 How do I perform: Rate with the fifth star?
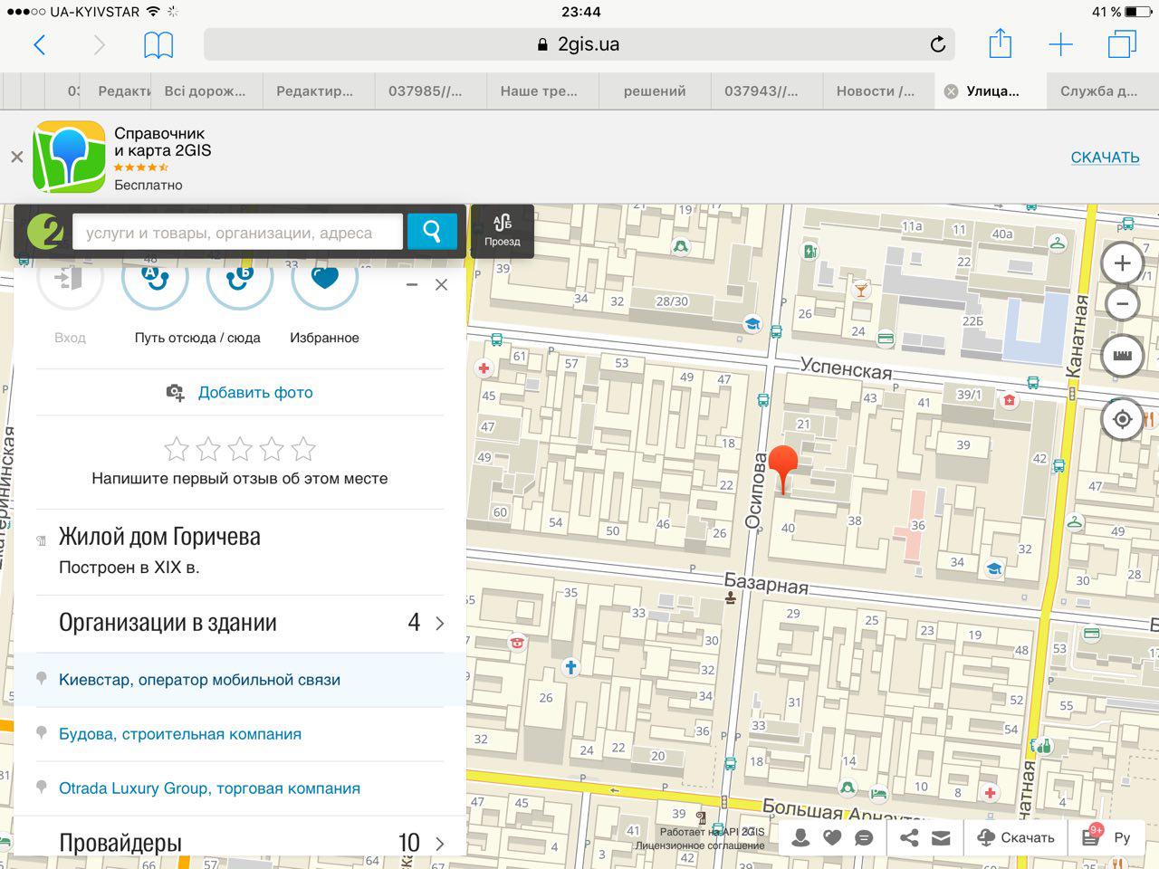[303, 448]
